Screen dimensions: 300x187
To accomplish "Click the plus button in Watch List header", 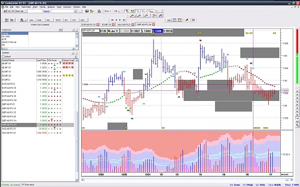I will [73, 30].
